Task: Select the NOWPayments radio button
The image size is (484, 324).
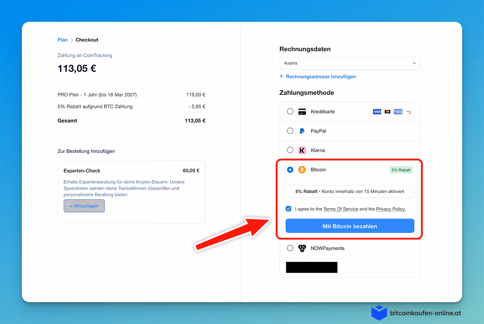Action: point(290,248)
